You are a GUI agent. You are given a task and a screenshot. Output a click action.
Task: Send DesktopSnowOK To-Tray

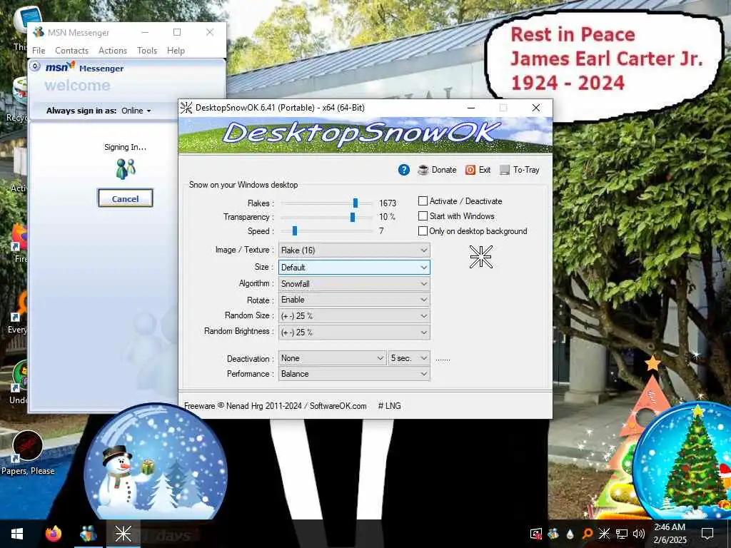520,170
